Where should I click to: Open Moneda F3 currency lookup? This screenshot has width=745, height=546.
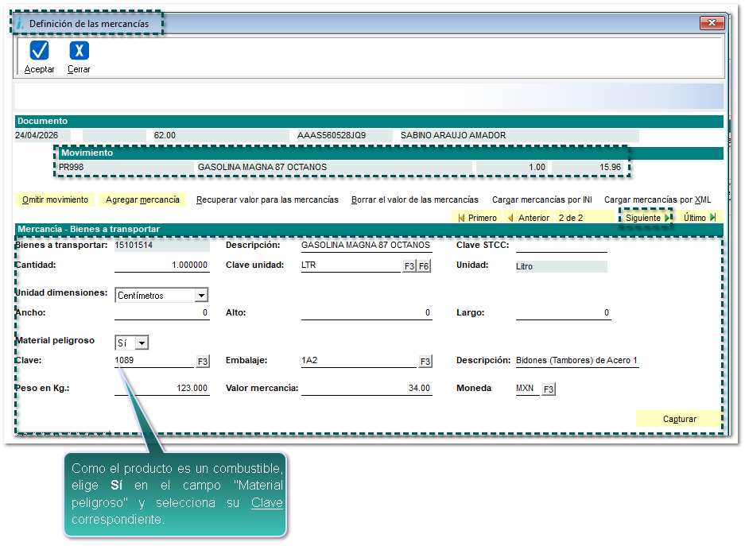click(549, 389)
